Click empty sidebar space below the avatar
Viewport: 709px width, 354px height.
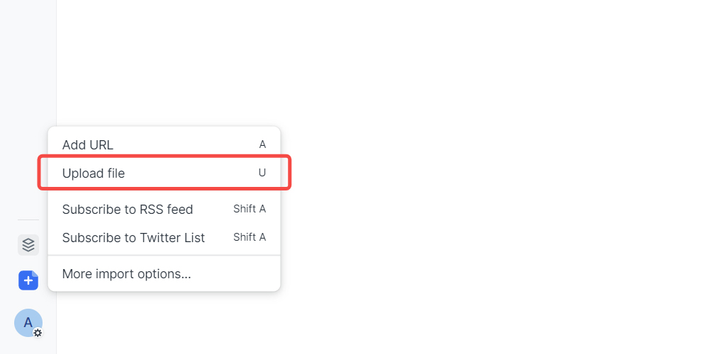(x=28, y=346)
